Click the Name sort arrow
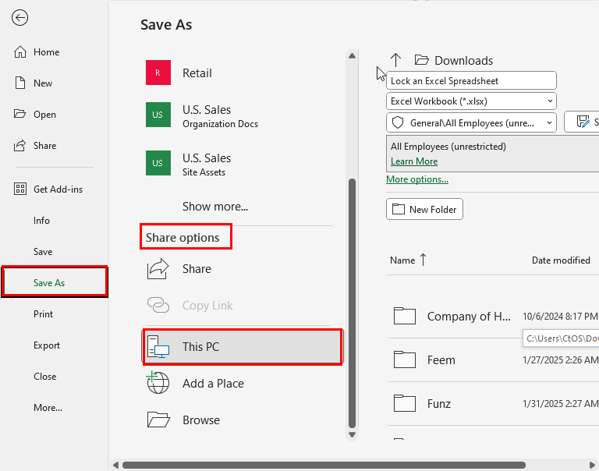 point(424,260)
